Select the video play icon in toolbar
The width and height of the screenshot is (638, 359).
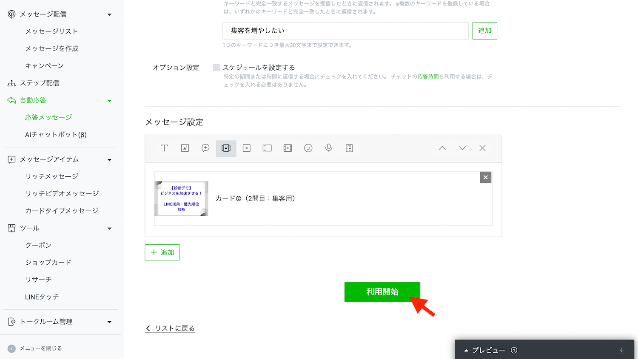coord(247,148)
